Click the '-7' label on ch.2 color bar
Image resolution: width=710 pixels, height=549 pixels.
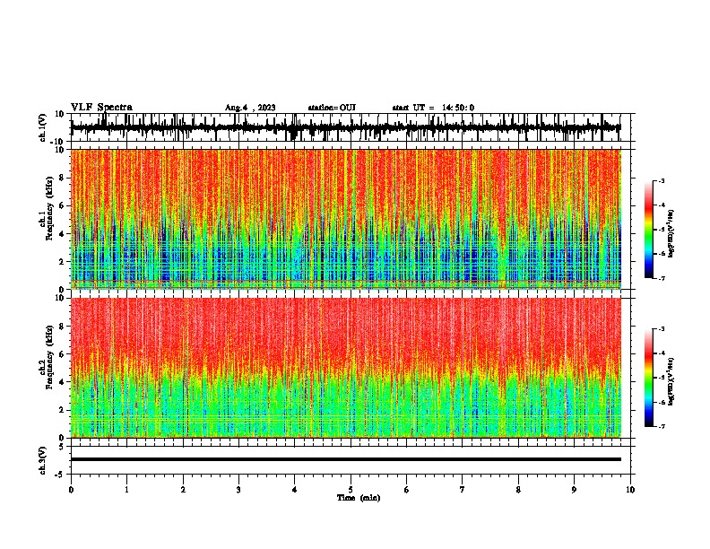[661, 427]
